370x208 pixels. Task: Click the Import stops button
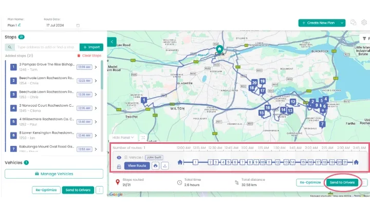tap(91, 47)
